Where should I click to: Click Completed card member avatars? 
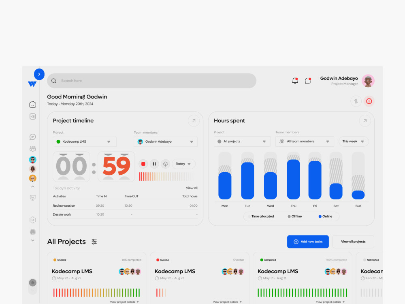(x=336, y=272)
